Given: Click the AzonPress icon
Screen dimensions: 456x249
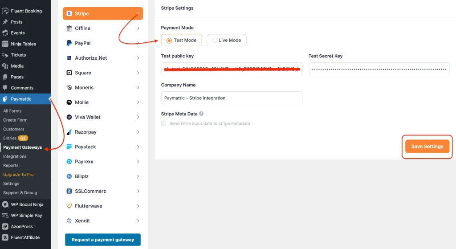Looking at the screenshot, I should click(5, 226).
